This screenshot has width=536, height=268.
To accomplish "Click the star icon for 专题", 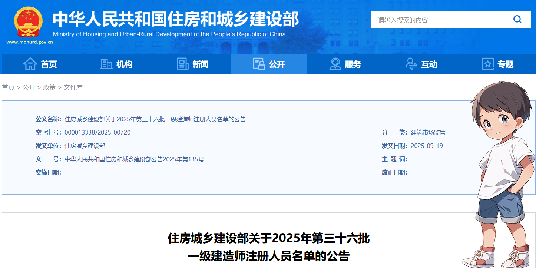I will [x=487, y=64].
